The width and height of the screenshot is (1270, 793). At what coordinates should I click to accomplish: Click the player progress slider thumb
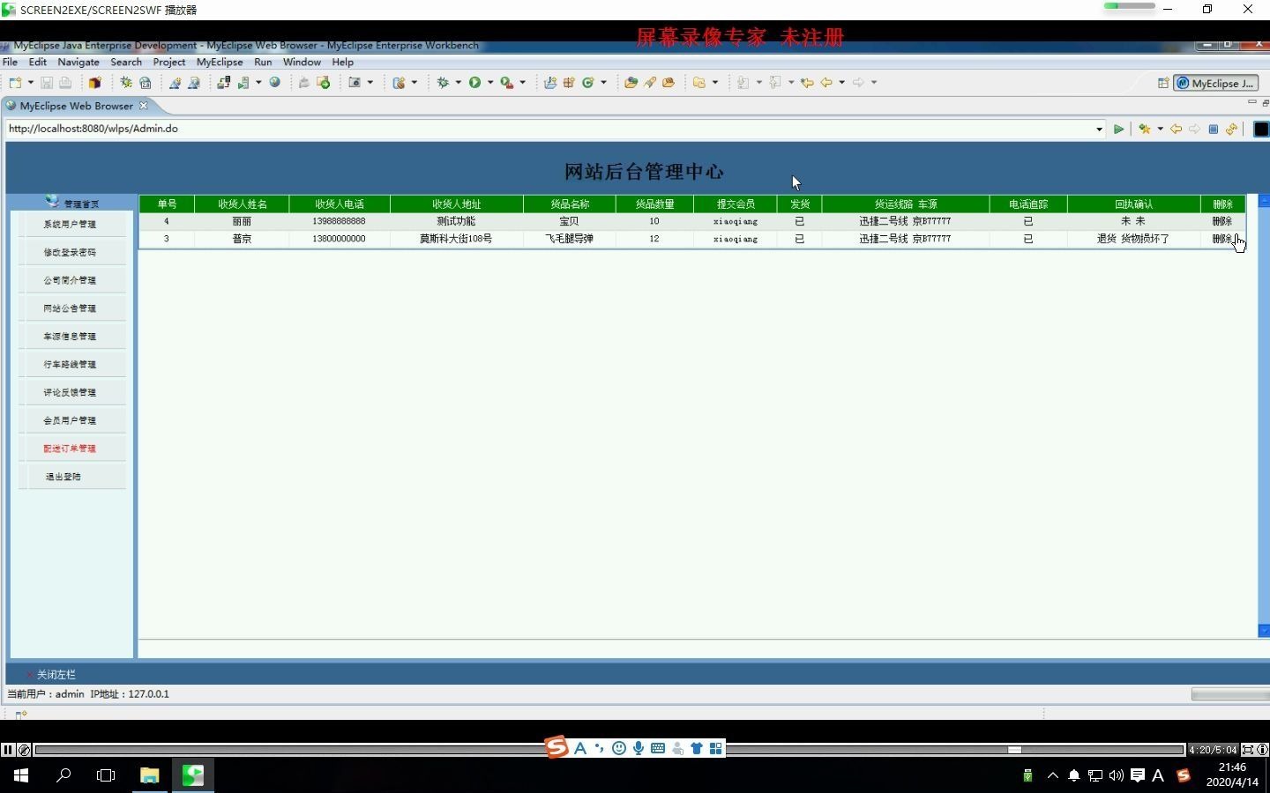(x=1014, y=750)
